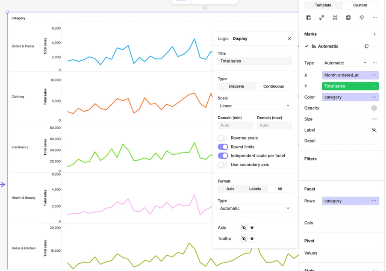Click the Domain (min) input field

235,125
